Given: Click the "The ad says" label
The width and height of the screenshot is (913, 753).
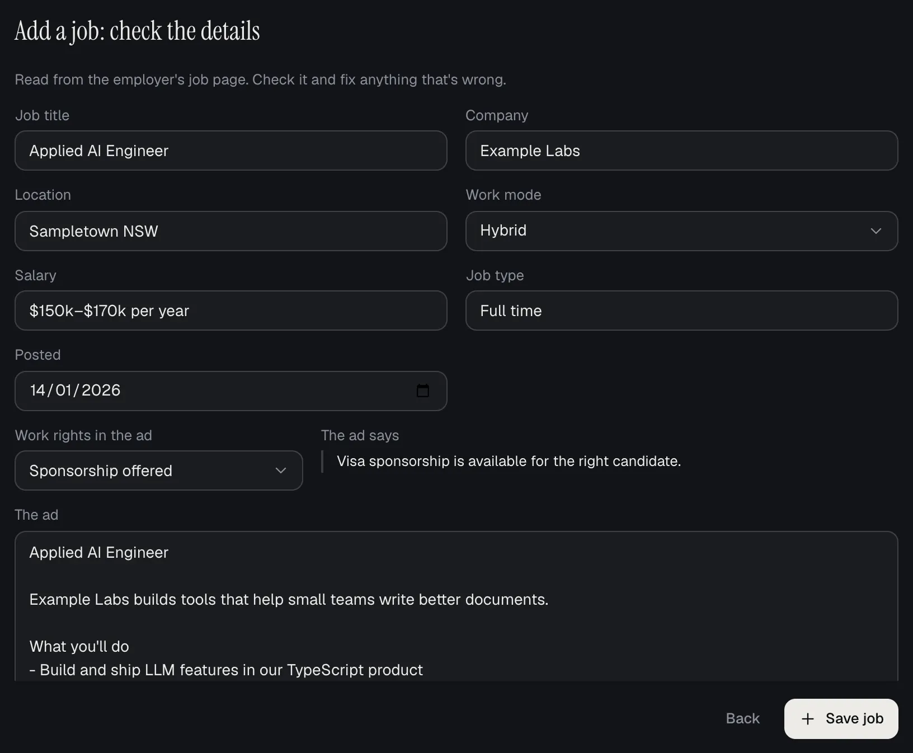Looking at the screenshot, I should pyautogui.click(x=360, y=435).
